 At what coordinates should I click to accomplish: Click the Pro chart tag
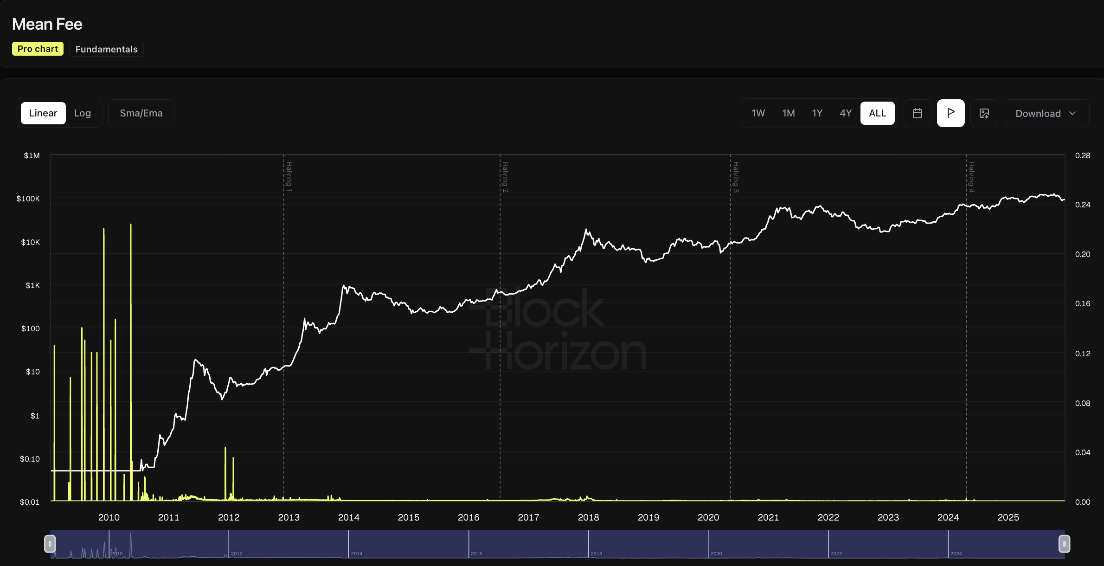(38, 49)
